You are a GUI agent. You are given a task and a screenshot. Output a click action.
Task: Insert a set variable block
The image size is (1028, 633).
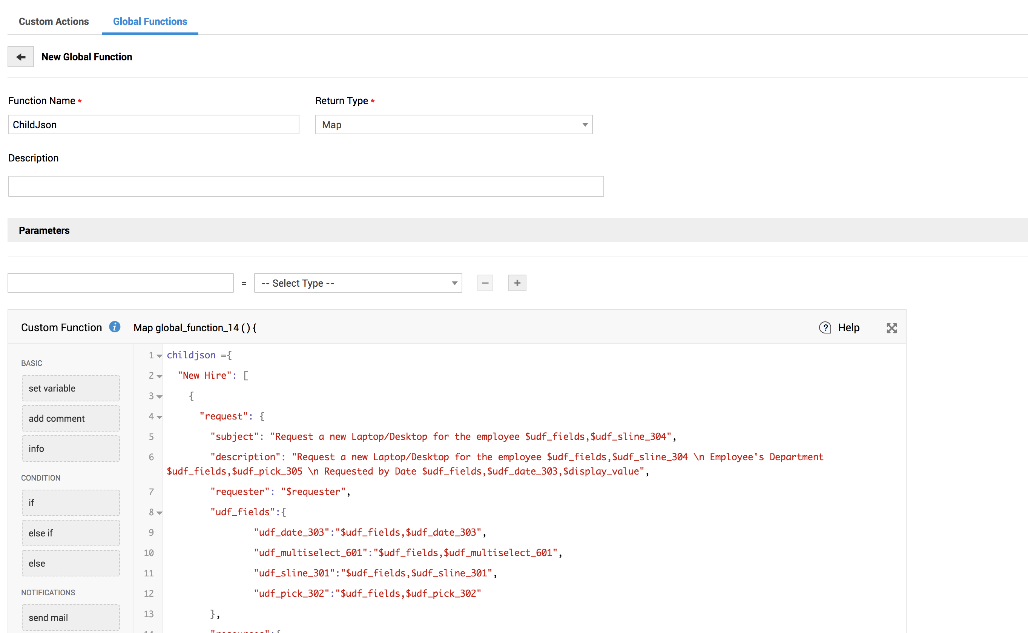[x=71, y=388]
